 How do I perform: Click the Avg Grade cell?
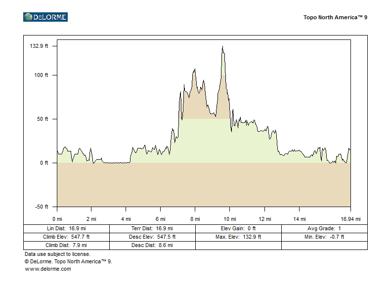(324, 229)
